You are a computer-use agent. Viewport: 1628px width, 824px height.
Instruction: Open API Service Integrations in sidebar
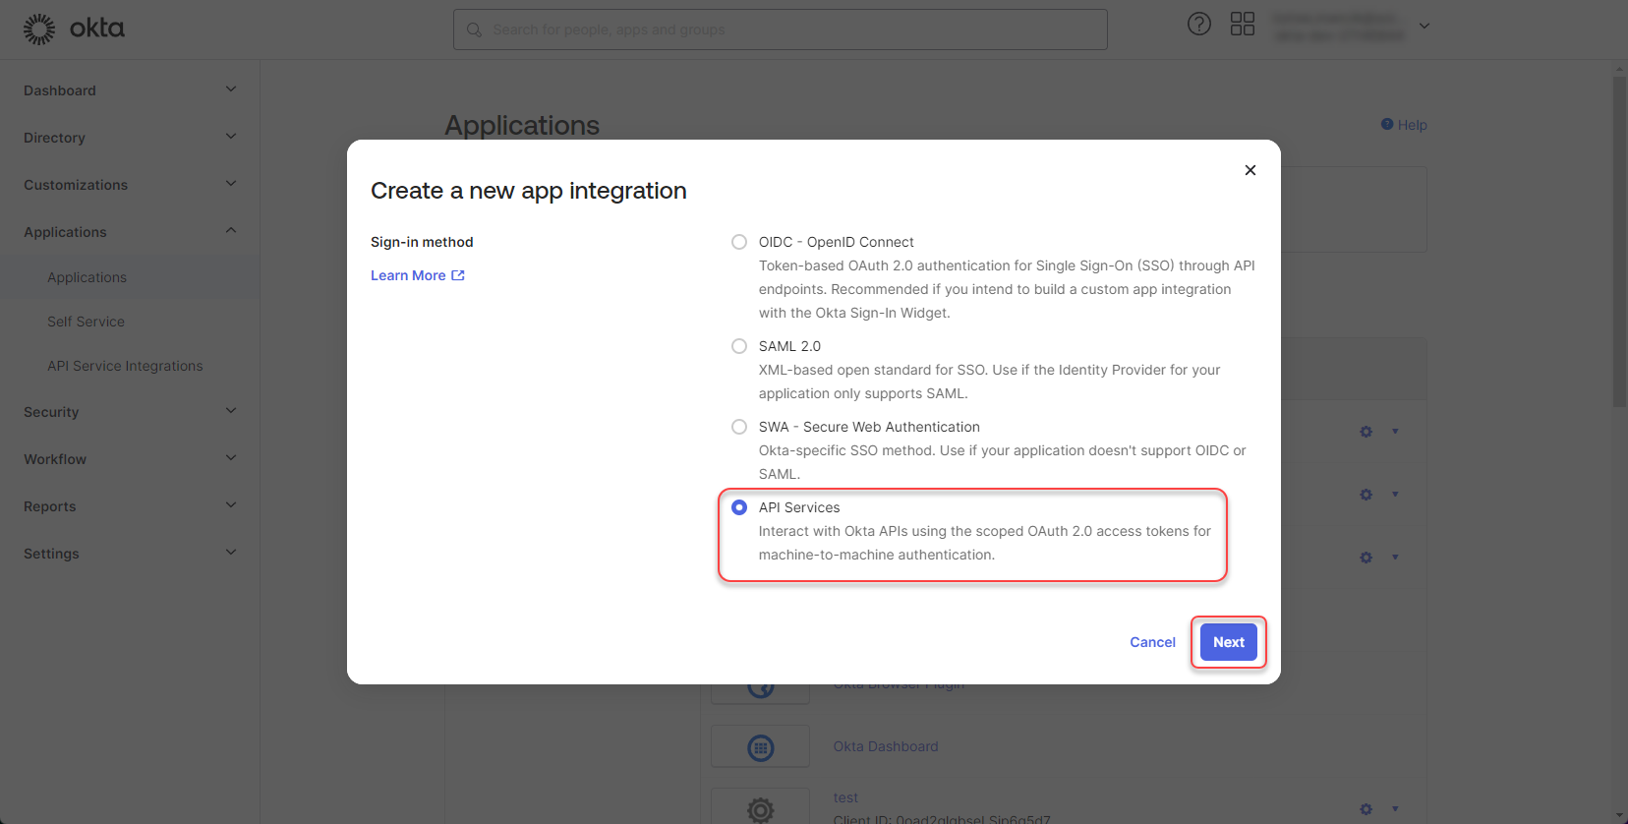pos(125,366)
